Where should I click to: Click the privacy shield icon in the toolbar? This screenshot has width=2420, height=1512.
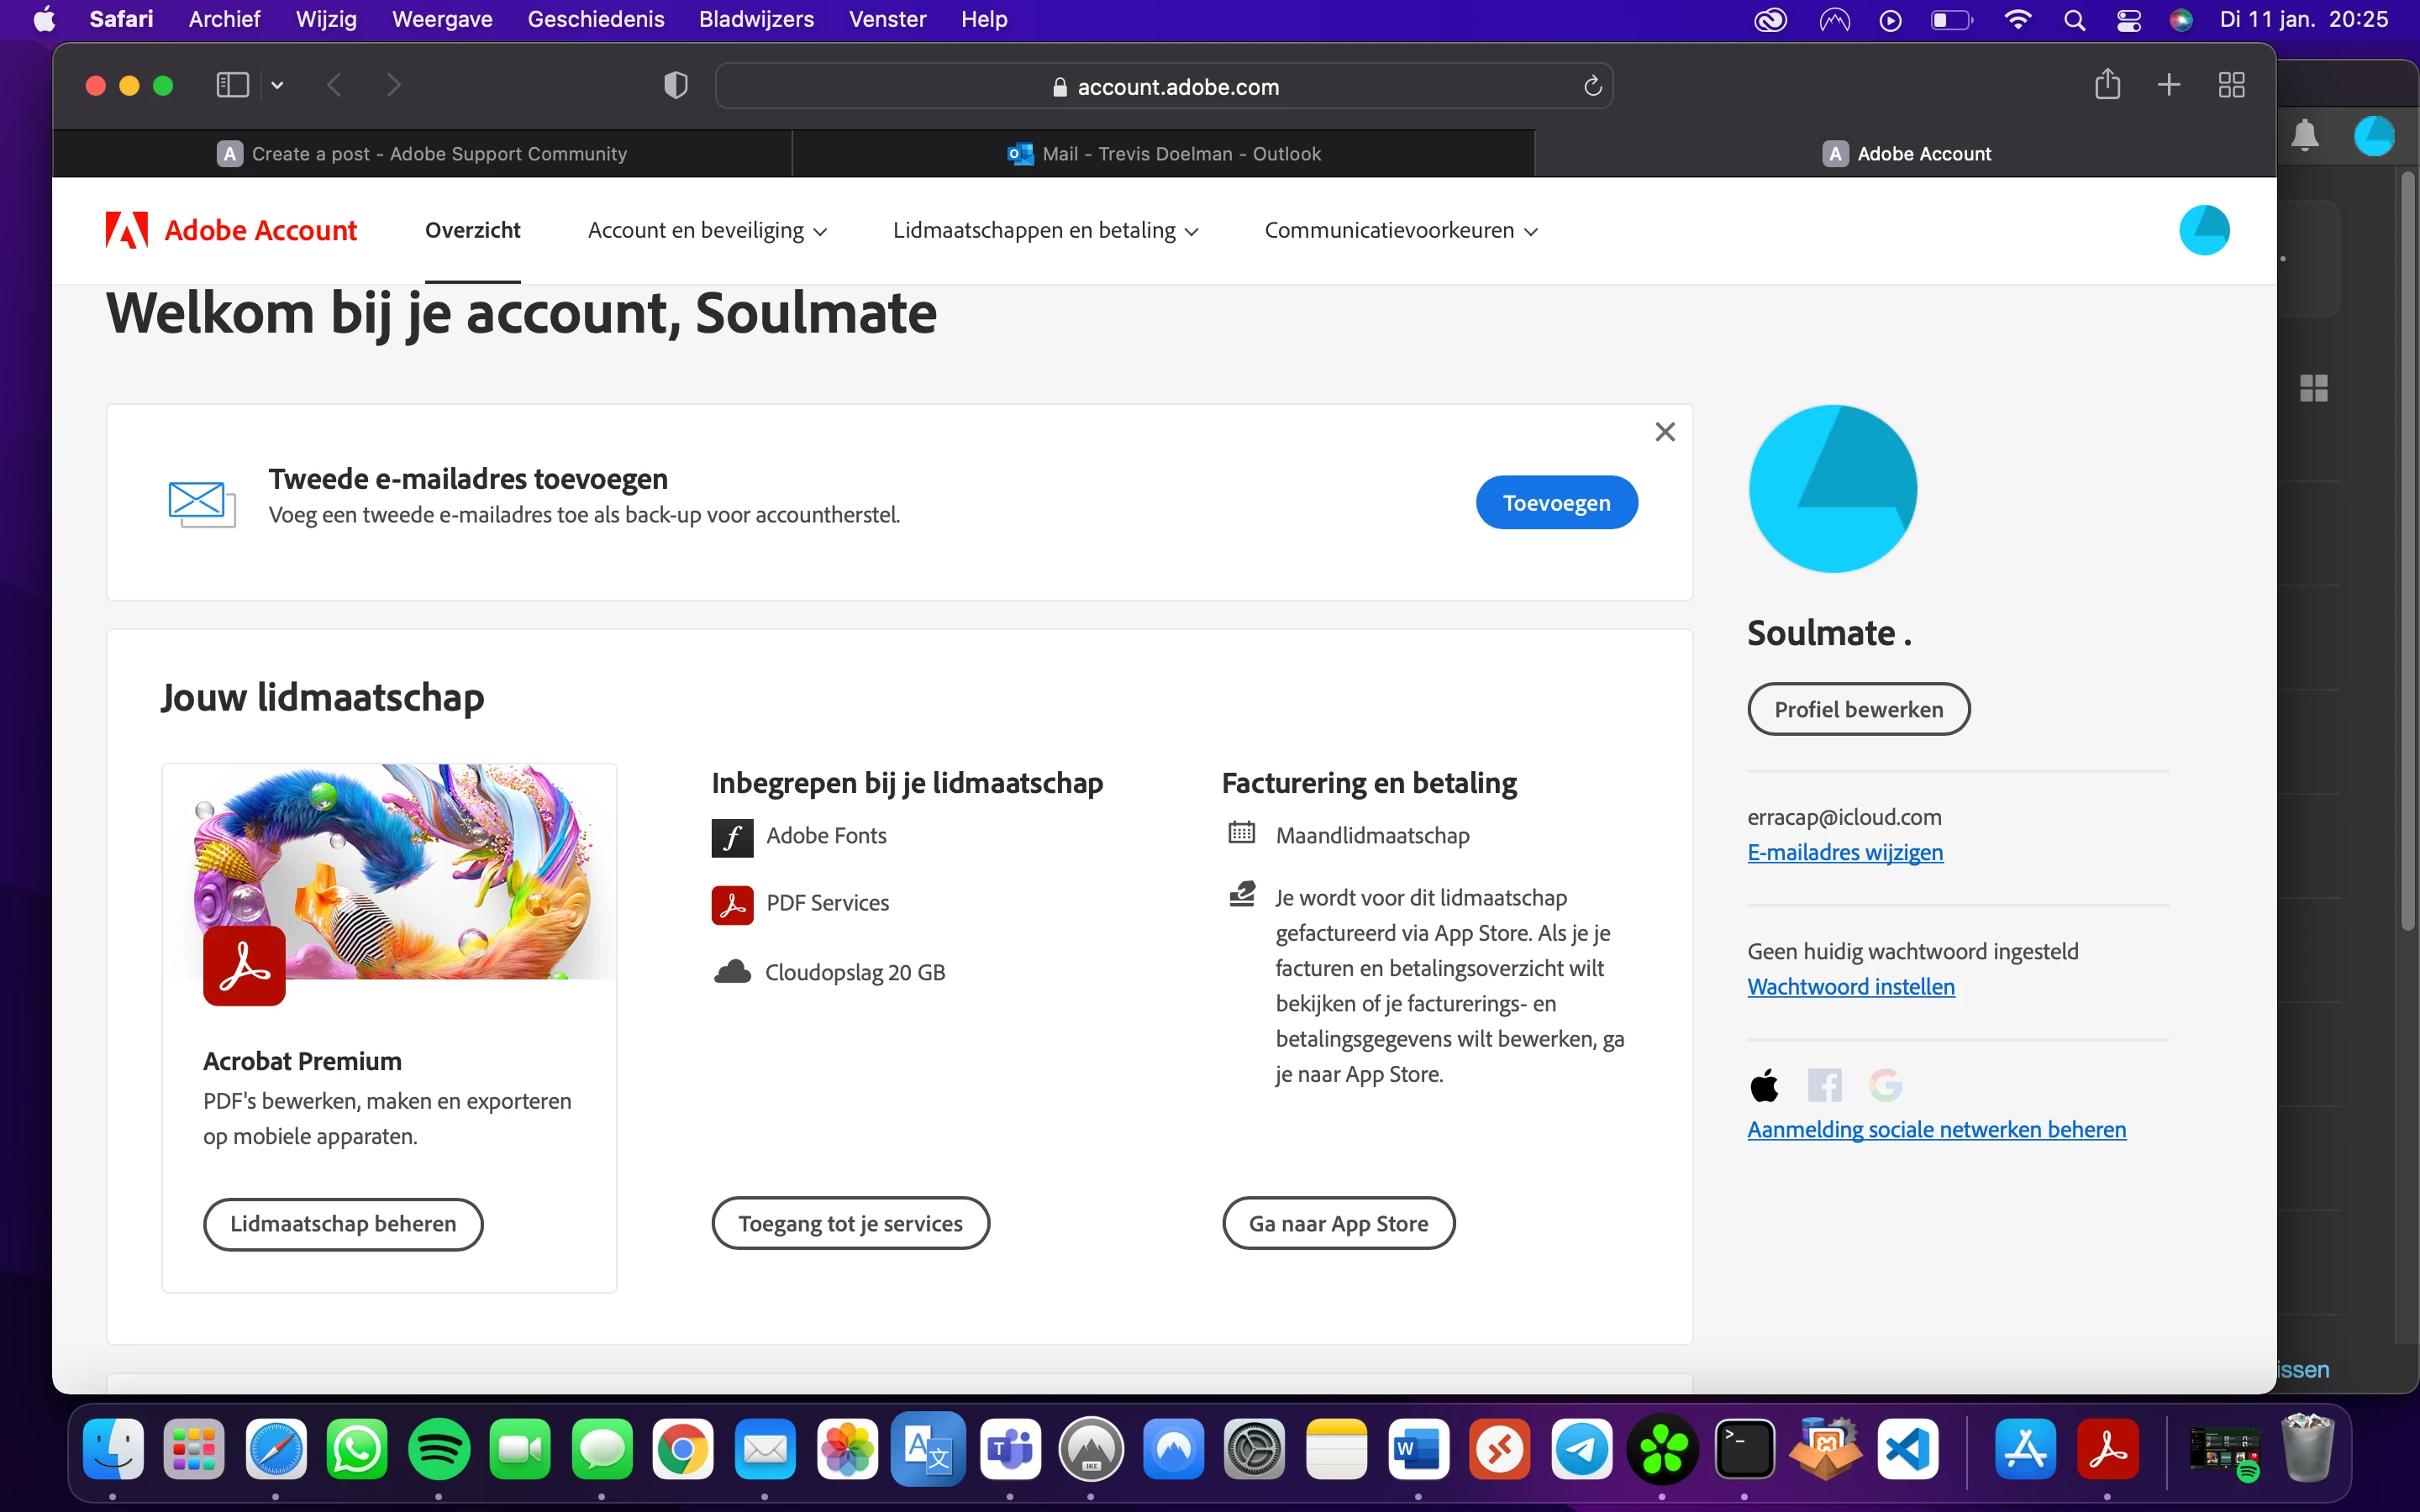click(676, 85)
